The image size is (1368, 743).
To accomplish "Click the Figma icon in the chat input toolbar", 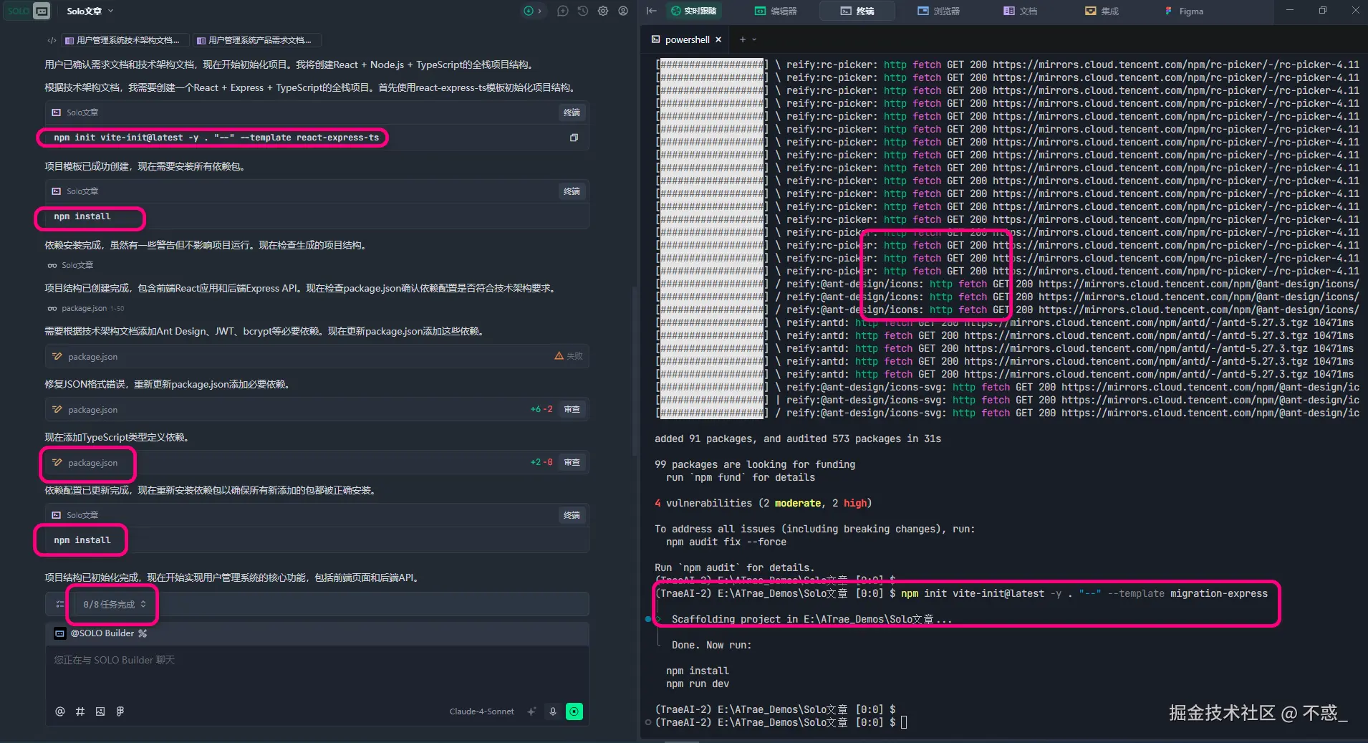I will pyautogui.click(x=120, y=711).
